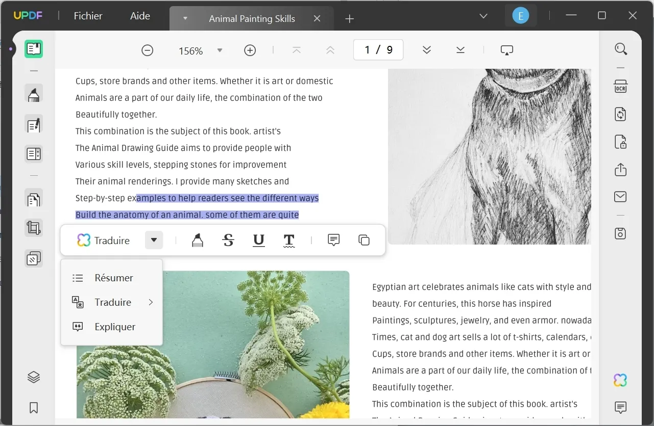Click the line 'Beautifully together.' in top paragraph
The height and width of the screenshot is (426, 654).
[116, 114]
